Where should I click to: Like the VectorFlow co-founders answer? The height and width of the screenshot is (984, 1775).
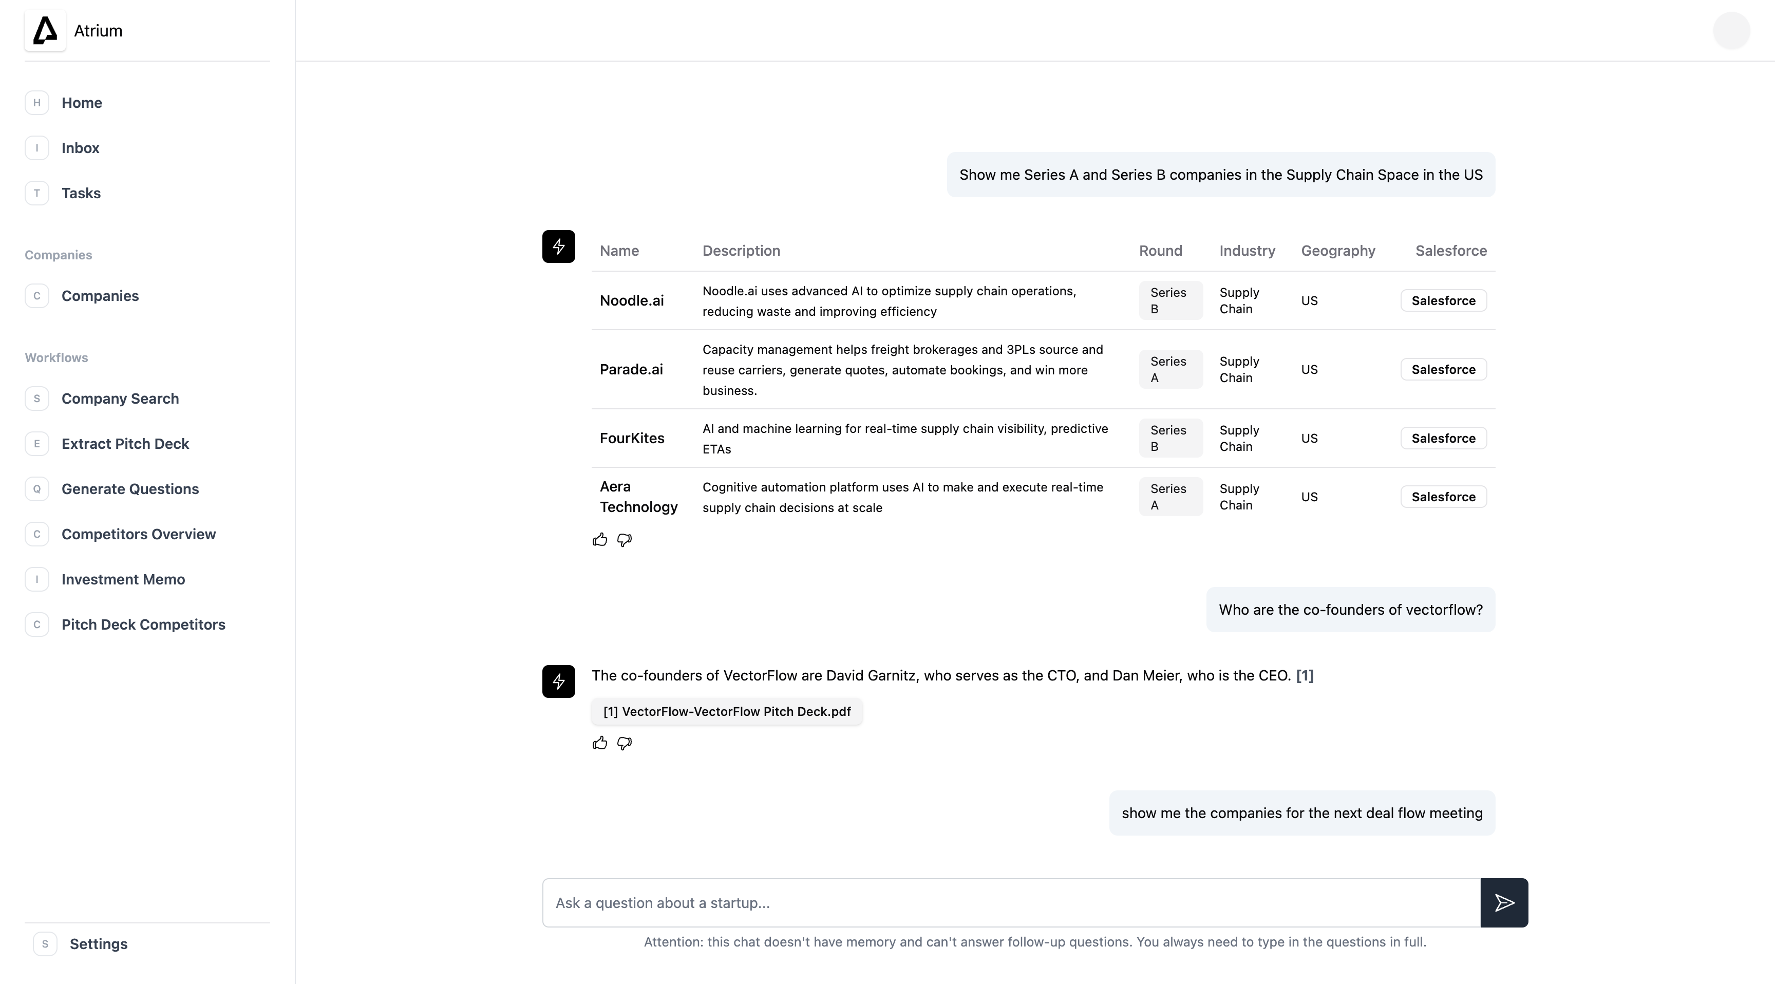[x=599, y=743]
